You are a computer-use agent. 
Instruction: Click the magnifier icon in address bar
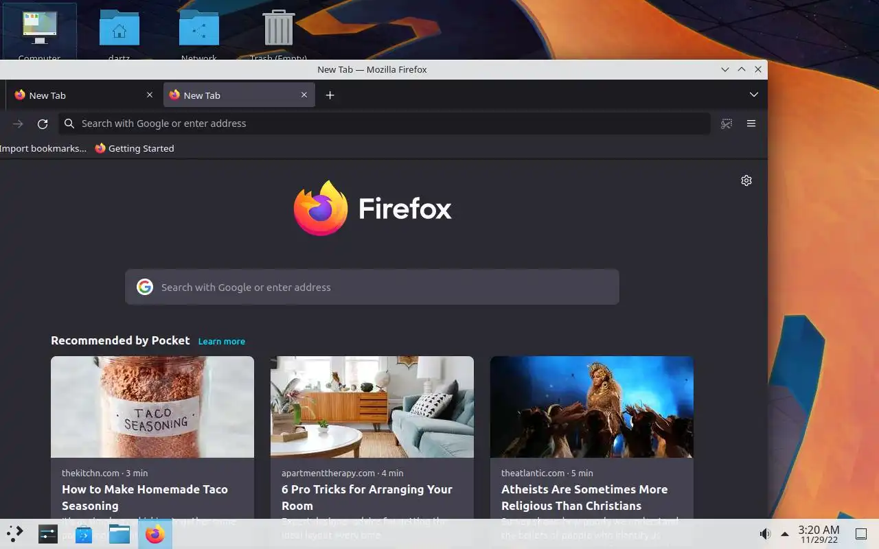[x=69, y=124]
